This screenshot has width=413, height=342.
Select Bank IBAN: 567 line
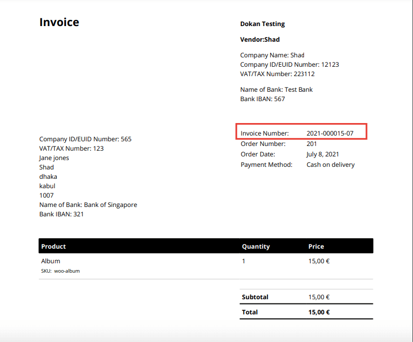point(262,99)
